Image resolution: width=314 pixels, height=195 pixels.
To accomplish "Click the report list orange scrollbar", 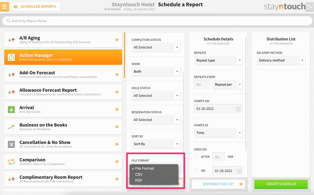I will (x=124, y=55).
